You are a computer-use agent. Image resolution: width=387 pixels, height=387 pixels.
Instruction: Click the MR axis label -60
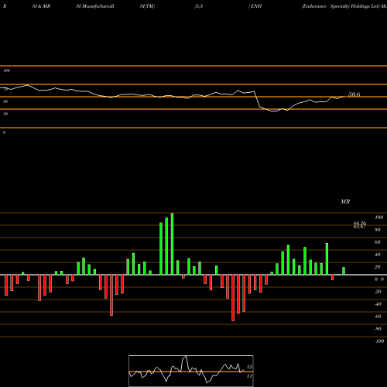(x=378, y=317)
